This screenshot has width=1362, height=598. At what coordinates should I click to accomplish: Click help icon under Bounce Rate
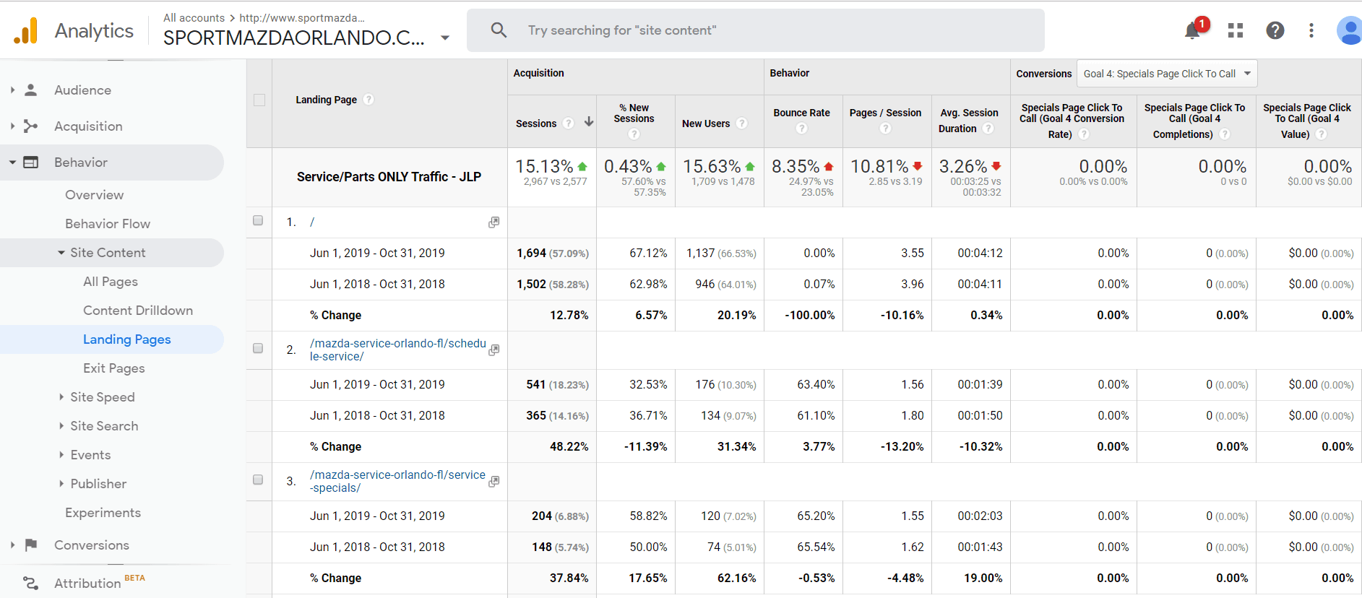pos(801,129)
